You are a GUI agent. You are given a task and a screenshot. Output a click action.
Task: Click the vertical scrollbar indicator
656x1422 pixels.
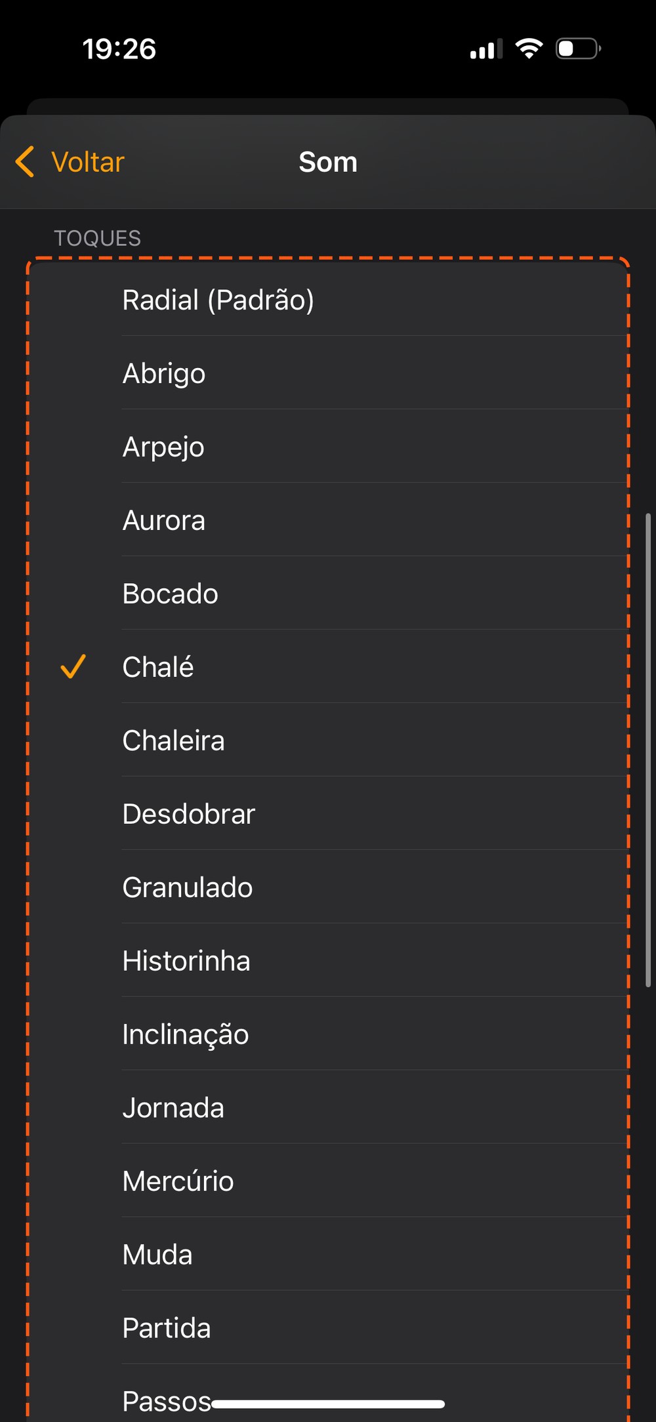(x=648, y=750)
